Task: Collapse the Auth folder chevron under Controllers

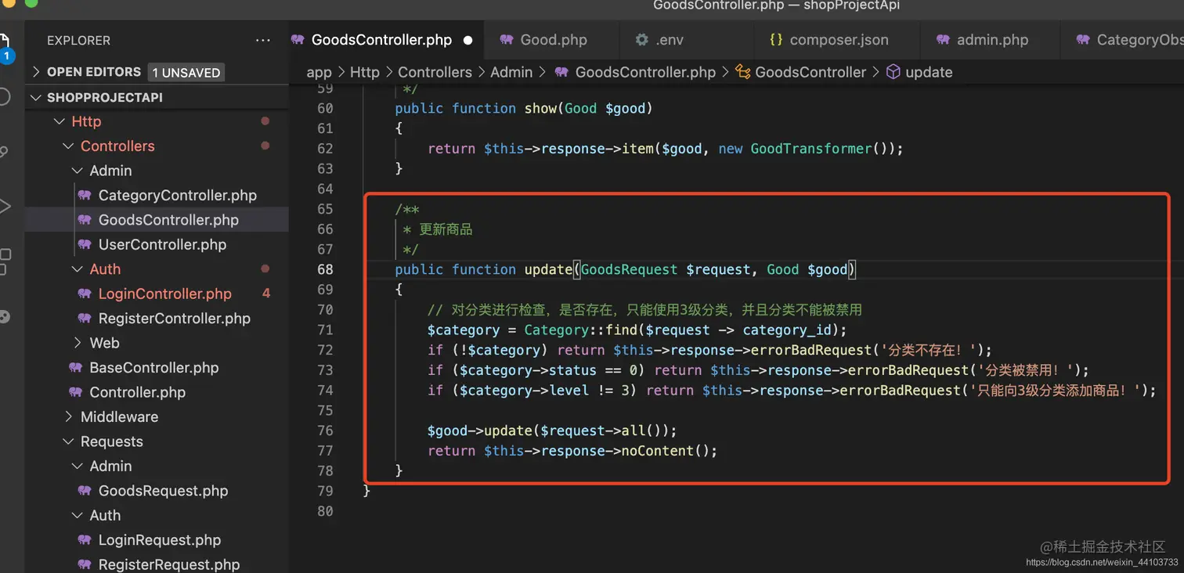Action: 77,269
